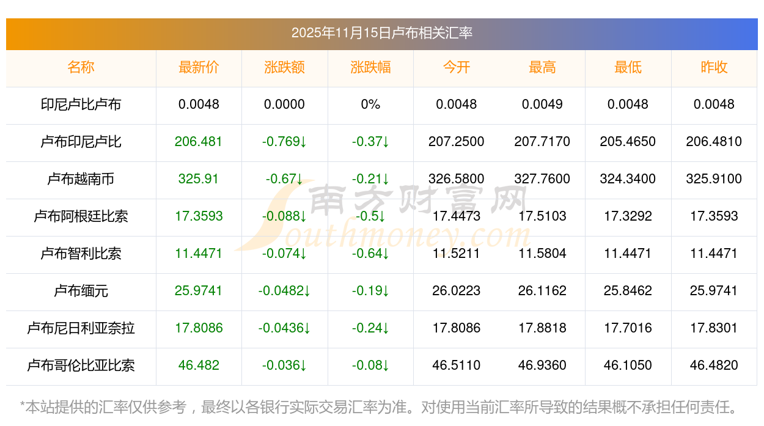This screenshot has width=764, height=426.
Task: Click change percent -0.24↓
Action: 370,328
